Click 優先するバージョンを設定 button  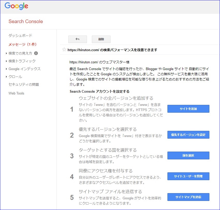tap(188, 135)
